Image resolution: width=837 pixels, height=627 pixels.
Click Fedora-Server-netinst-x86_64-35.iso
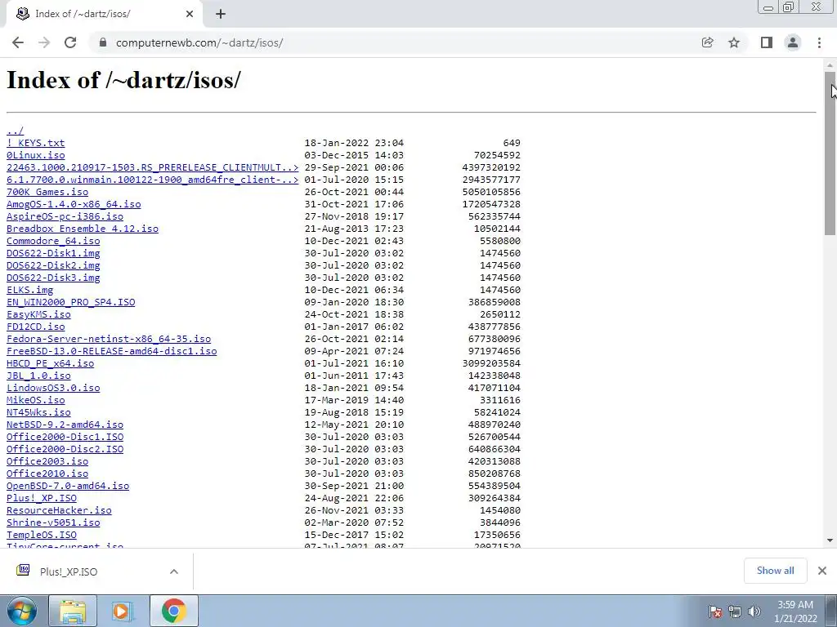(x=109, y=339)
